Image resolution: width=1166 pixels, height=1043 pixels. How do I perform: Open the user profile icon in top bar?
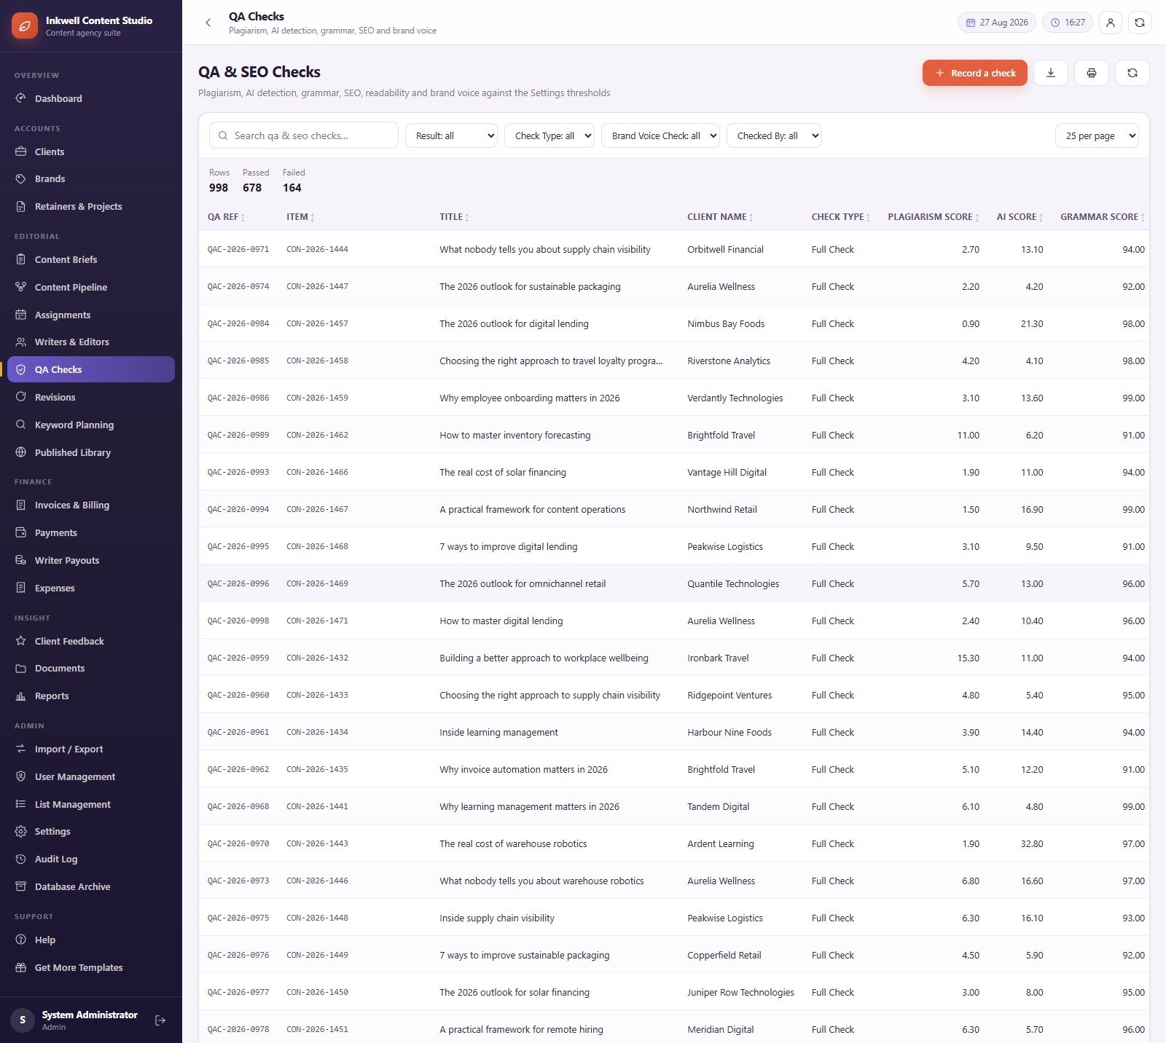[1111, 23]
